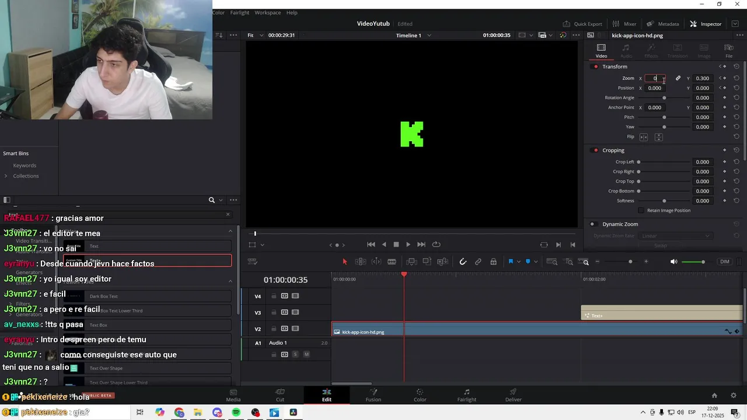
Task: Click the timeline zoom-out minus button
Action: click(x=598, y=261)
